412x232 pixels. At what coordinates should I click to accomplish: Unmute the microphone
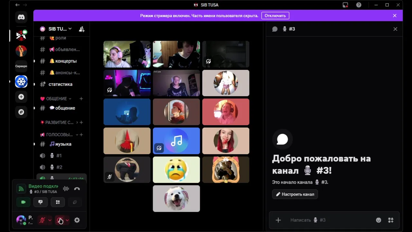[42, 220]
